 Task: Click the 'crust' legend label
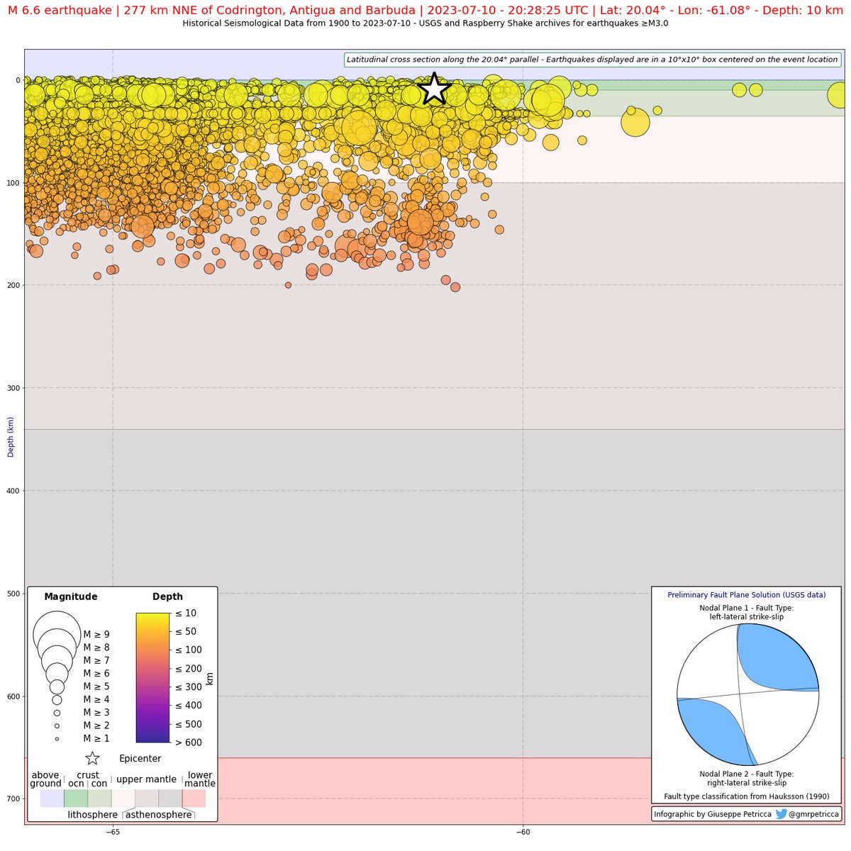point(88,775)
